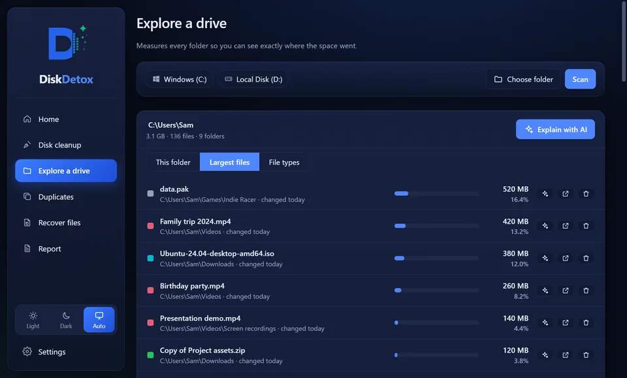Image resolution: width=627 pixels, height=378 pixels.
Task: Switch theme to Dark mode
Action: tap(66, 320)
